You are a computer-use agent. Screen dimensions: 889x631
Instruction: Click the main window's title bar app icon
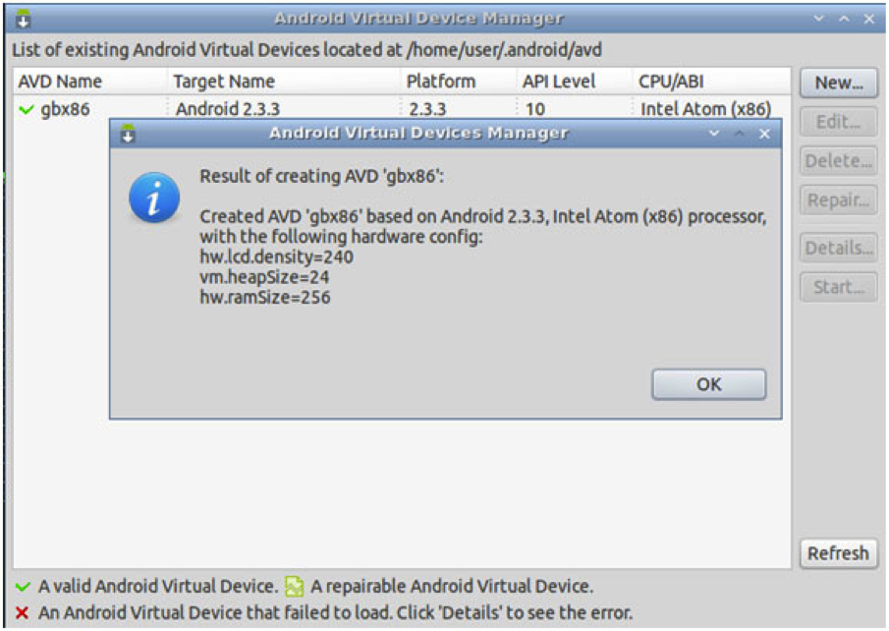click(24, 19)
